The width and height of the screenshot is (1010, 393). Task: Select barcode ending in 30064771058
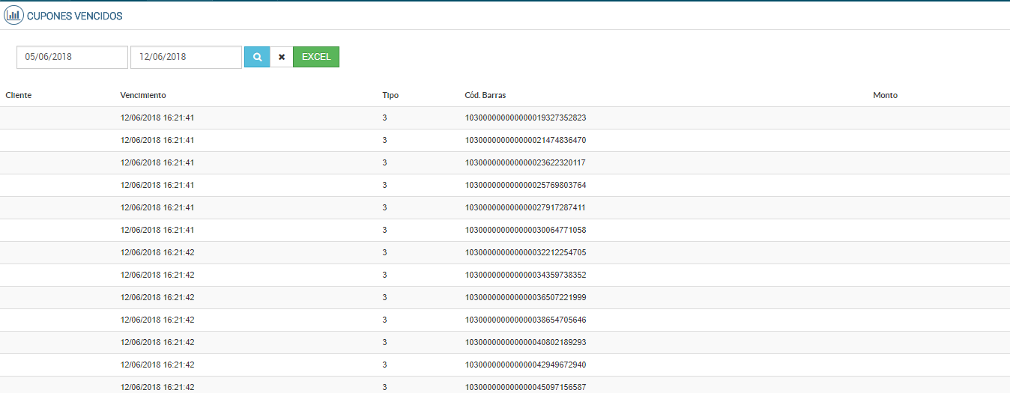point(525,230)
